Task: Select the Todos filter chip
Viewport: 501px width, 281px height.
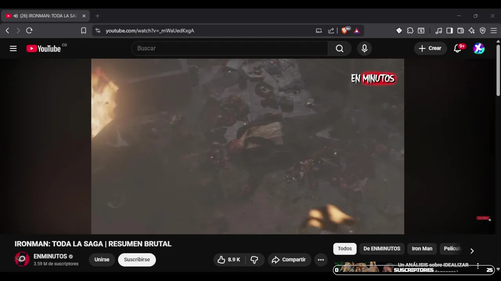Action: pyautogui.click(x=345, y=249)
